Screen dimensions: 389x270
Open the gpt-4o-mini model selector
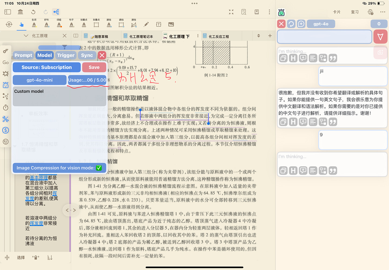pyautogui.click(x=39, y=80)
